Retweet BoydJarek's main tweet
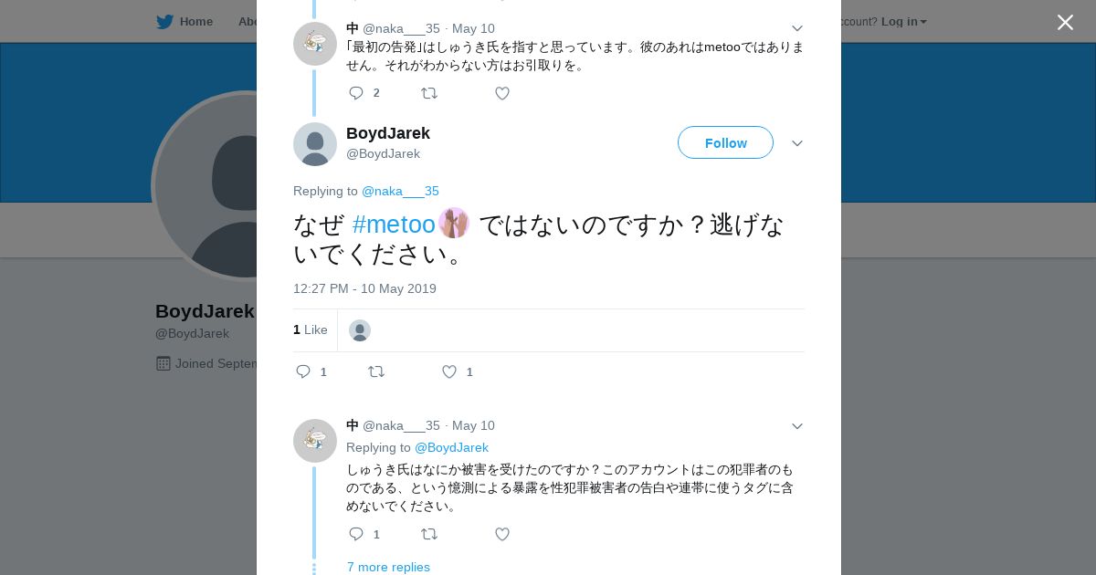 tap(375, 371)
